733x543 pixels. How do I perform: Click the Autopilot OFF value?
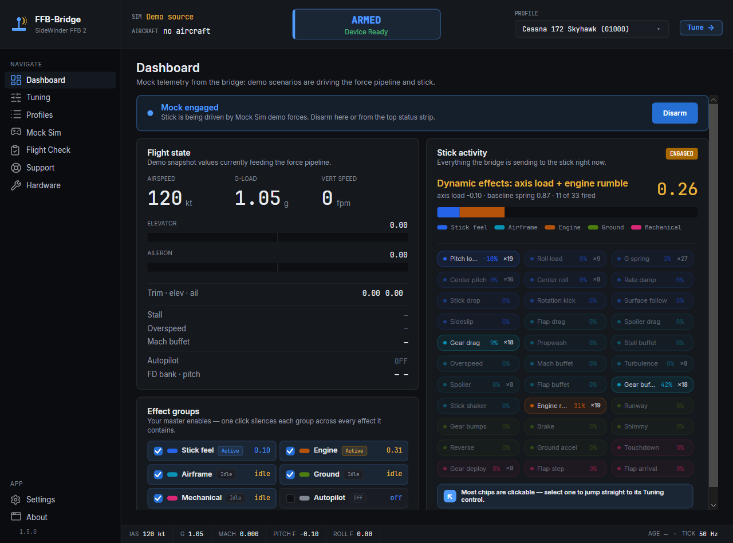(401, 361)
